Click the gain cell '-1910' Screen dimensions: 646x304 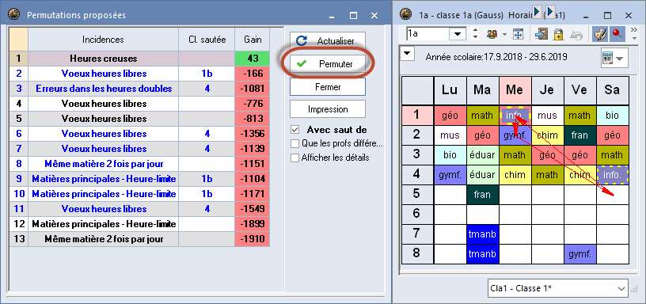(x=253, y=239)
